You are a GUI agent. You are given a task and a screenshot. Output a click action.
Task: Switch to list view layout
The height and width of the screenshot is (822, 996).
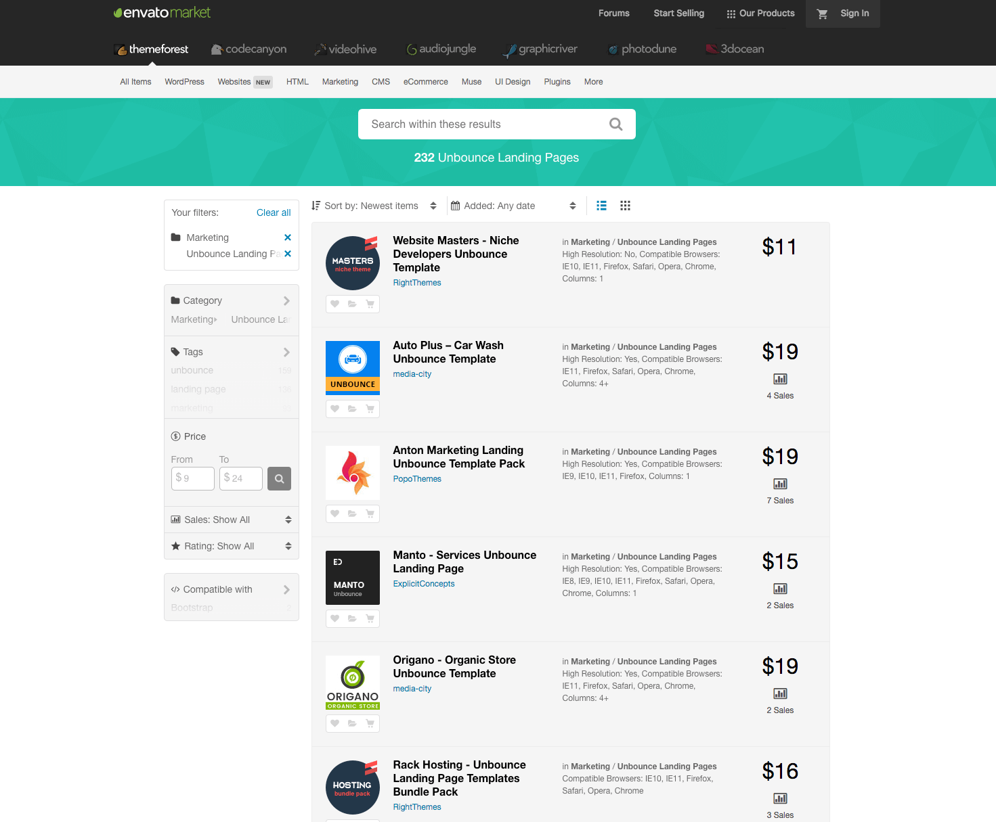[601, 206]
